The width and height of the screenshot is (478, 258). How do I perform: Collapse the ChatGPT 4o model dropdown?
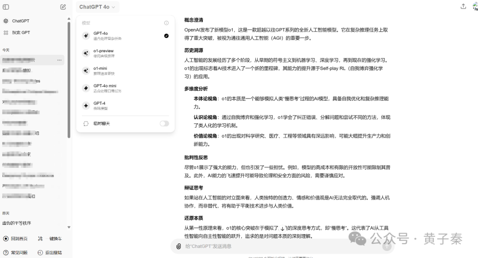point(97,7)
